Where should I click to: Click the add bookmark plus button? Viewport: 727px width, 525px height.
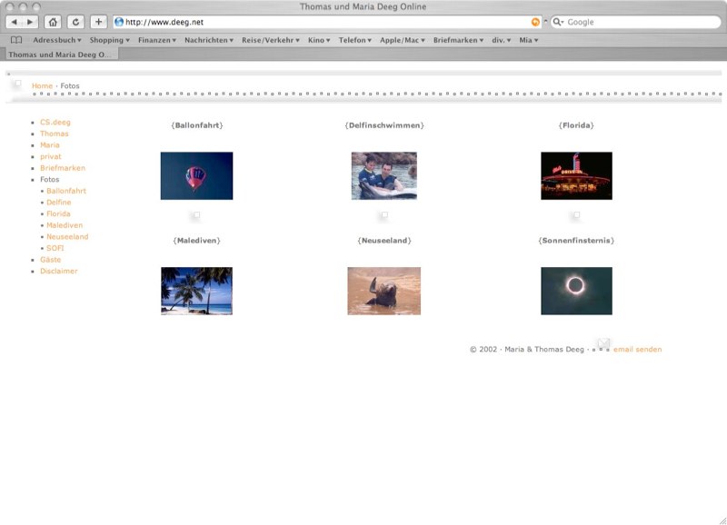pyautogui.click(x=98, y=22)
